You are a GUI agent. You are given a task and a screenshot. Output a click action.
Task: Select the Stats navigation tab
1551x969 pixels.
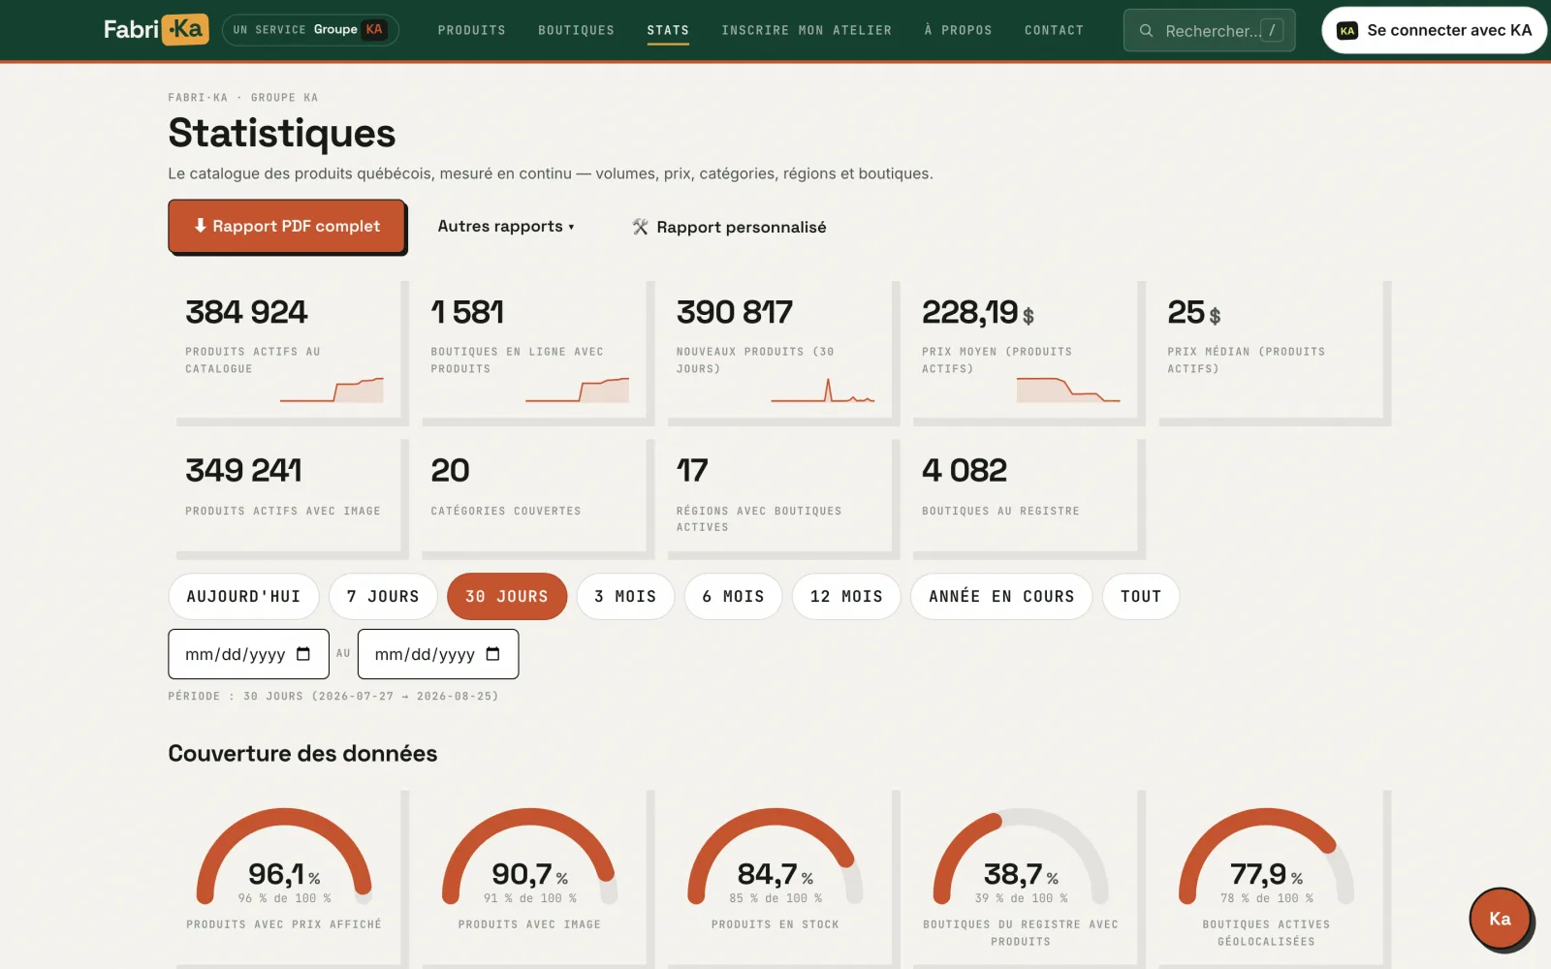click(x=668, y=31)
